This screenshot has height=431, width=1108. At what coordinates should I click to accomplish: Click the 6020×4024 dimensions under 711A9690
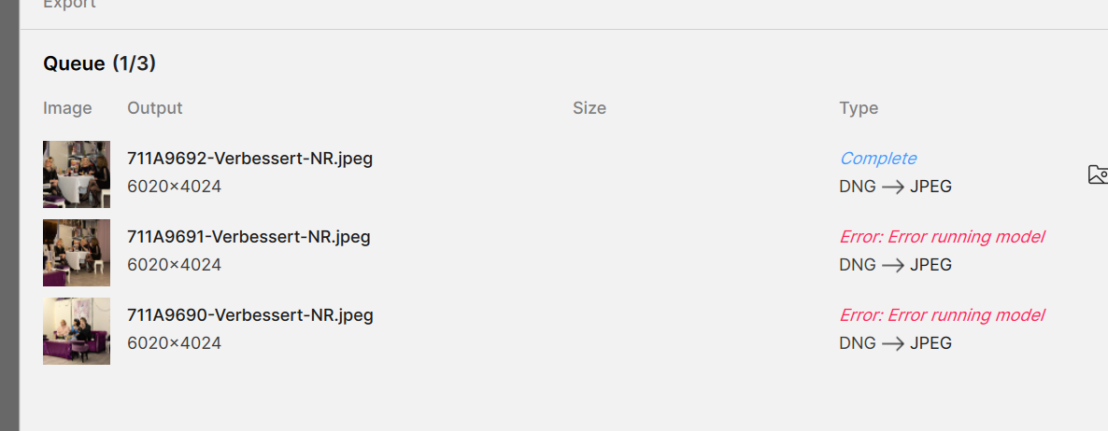[x=174, y=343]
